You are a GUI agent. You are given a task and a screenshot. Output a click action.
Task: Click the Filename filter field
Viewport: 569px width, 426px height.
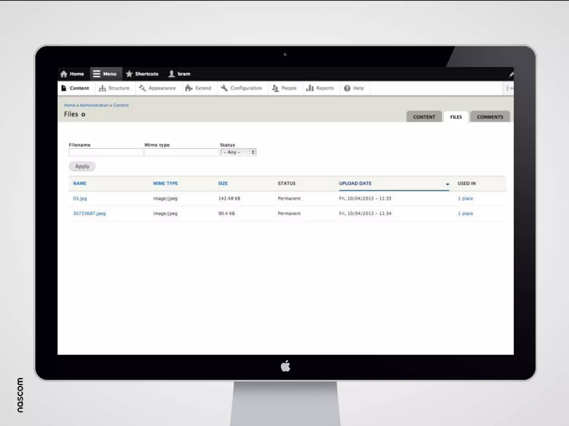pyautogui.click(x=106, y=152)
